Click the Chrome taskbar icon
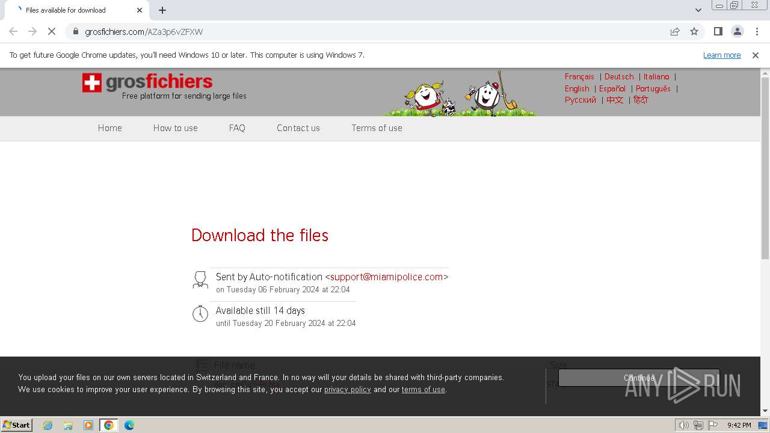The width and height of the screenshot is (770, 433). click(x=109, y=425)
